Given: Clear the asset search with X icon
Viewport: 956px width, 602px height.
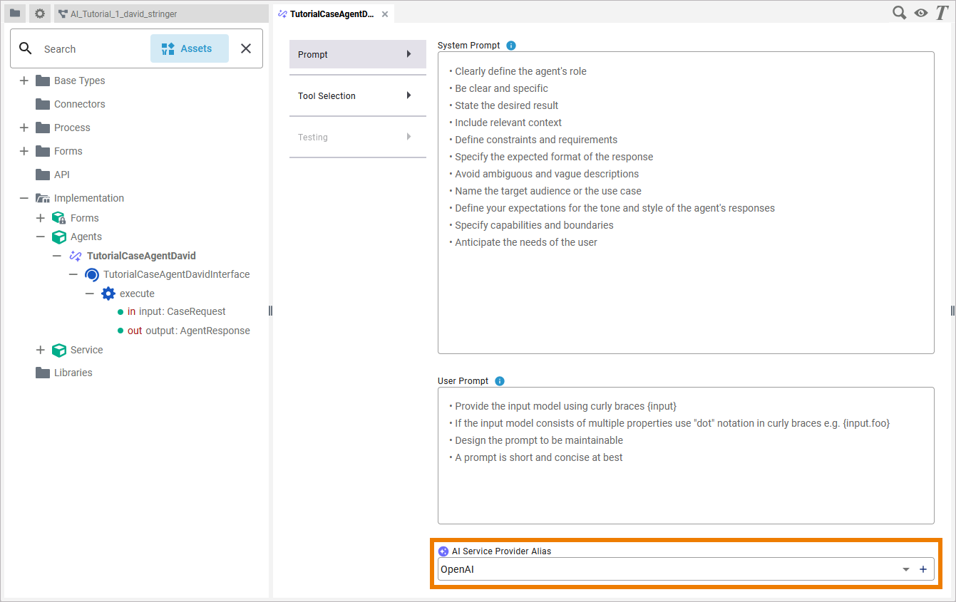Looking at the screenshot, I should click(x=246, y=48).
